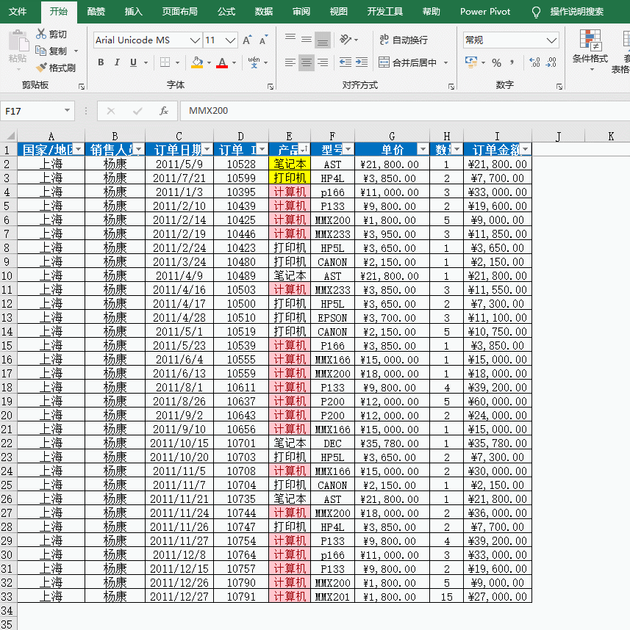This screenshot has width=630, height=630.
Task: Click the center alignment icon
Action: (305, 62)
